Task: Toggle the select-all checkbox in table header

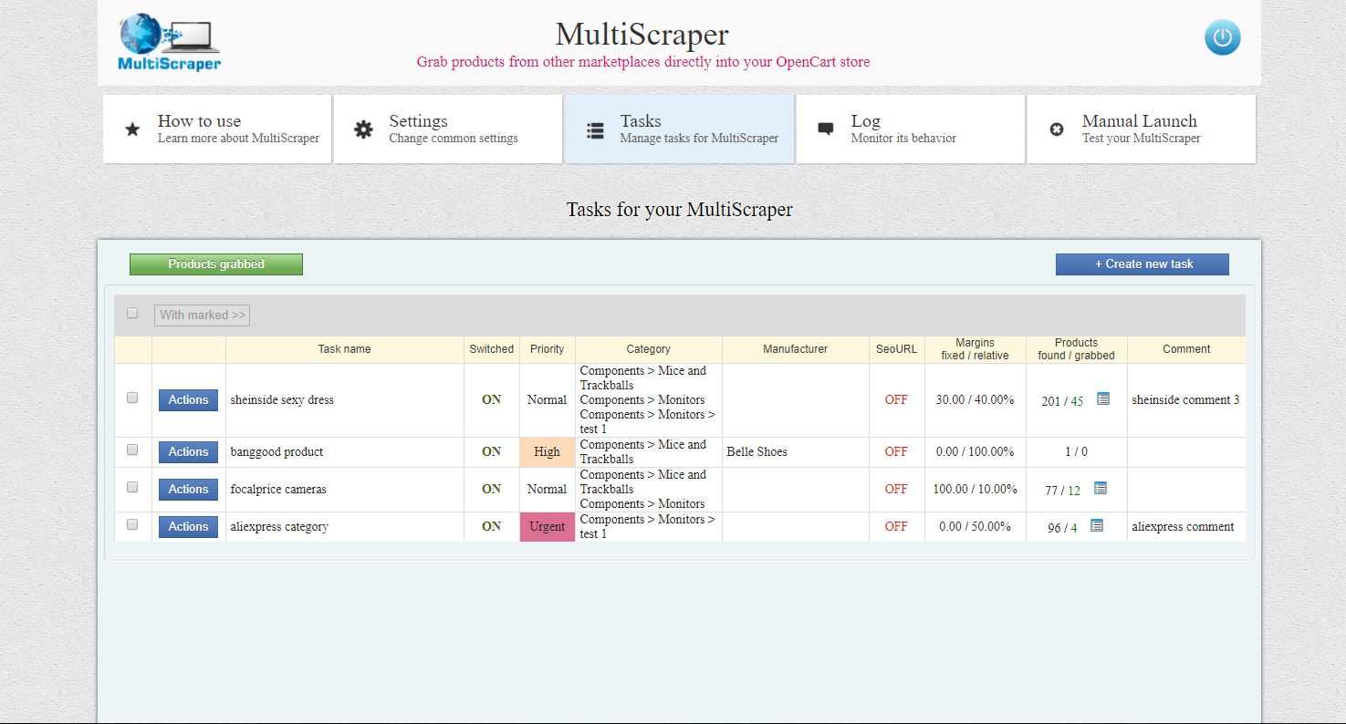Action: pyautogui.click(x=132, y=313)
